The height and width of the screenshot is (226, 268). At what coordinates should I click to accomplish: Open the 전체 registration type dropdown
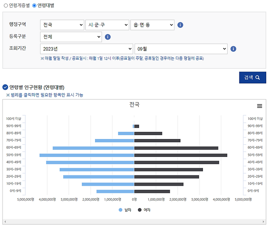[71, 37]
